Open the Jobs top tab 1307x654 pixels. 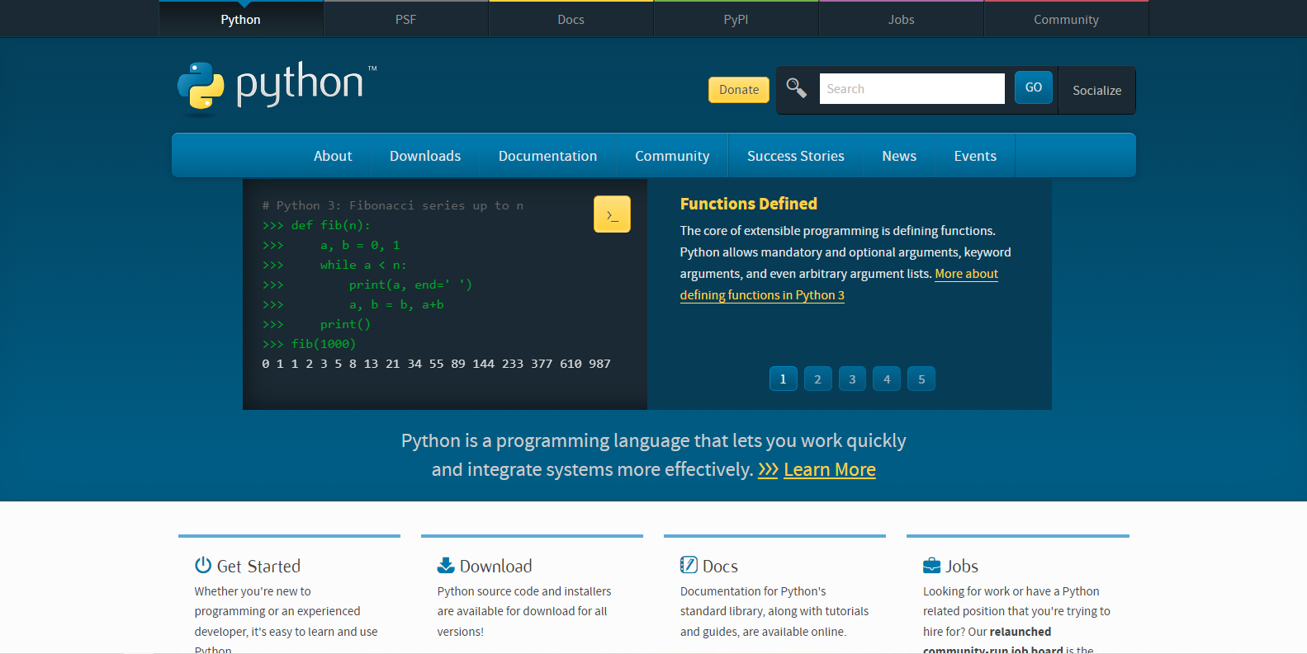[901, 19]
